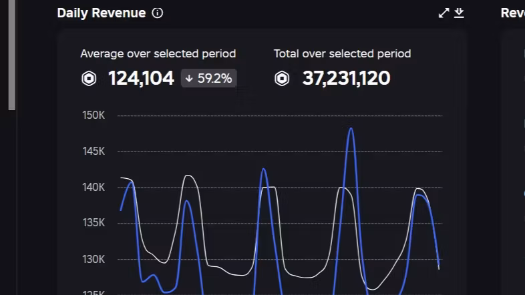525x295 pixels.
Task: Click the partially visible chart title at right
Action: point(512,13)
